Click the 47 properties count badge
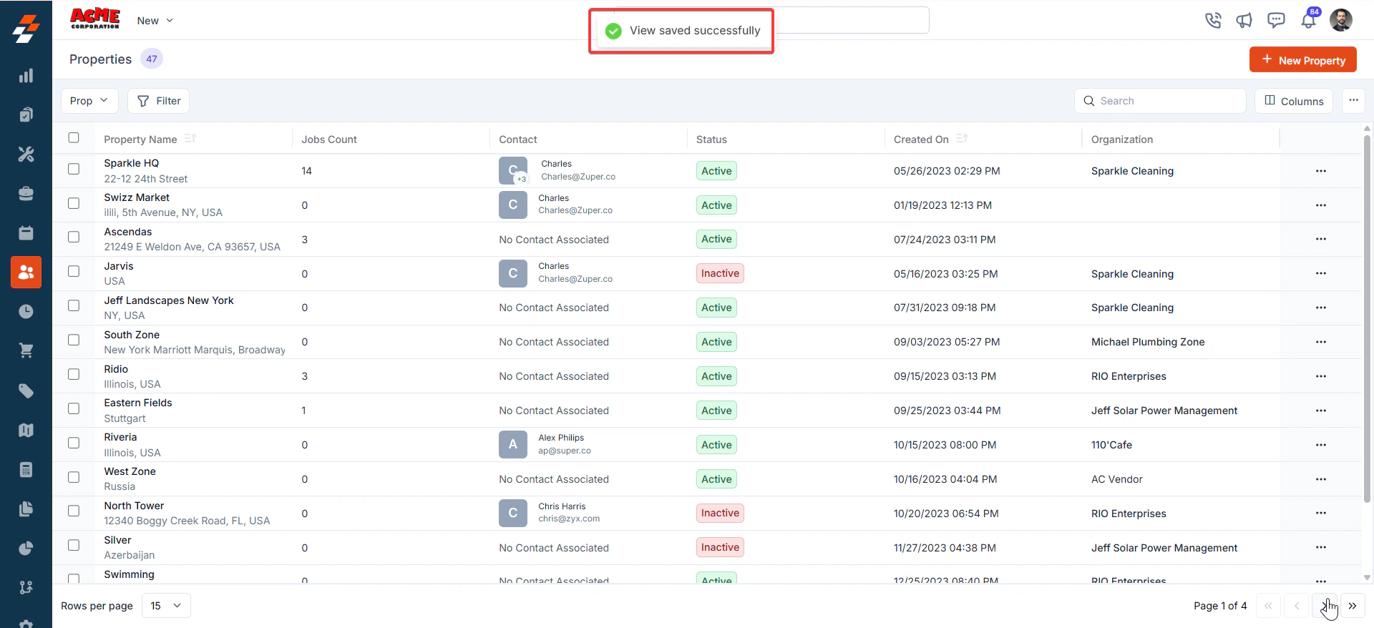Viewport: 1374px width, 628px height. pyautogui.click(x=152, y=59)
